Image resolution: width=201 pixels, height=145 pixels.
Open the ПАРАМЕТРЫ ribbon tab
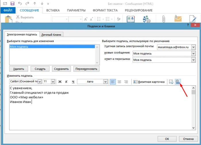(x=76, y=10)
